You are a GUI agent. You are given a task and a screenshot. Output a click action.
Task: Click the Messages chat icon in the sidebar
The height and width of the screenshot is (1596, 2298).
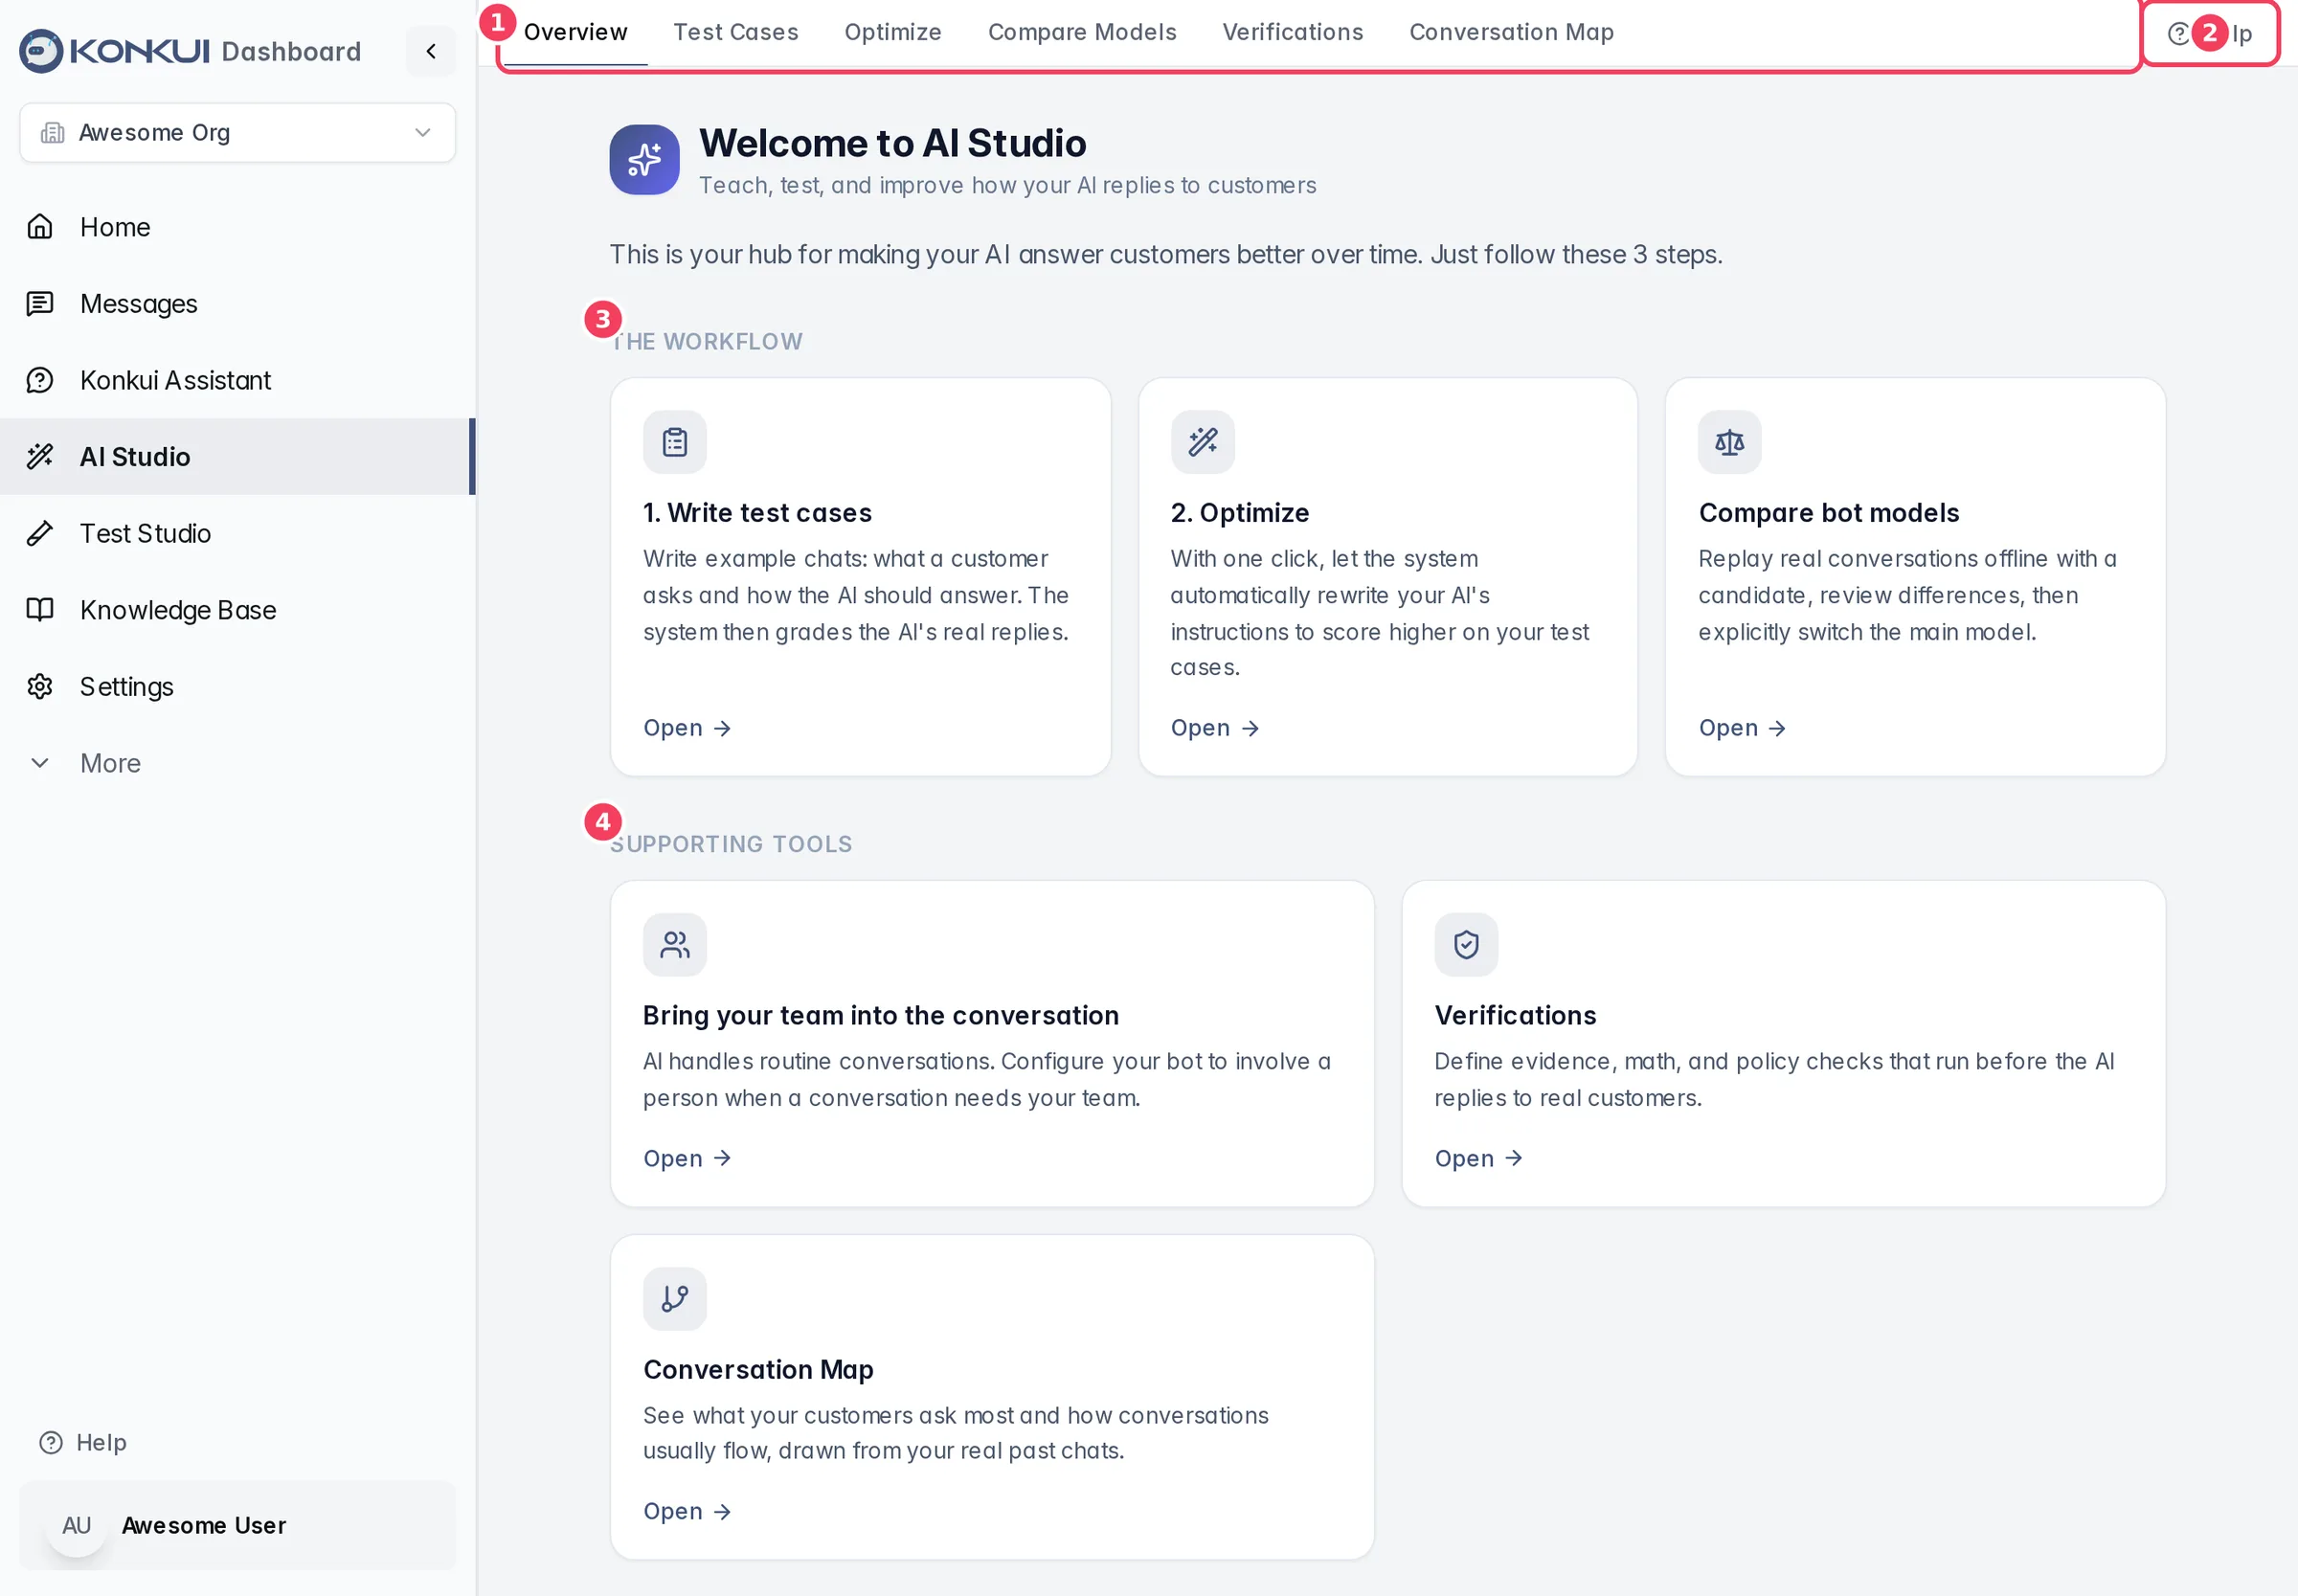[x=40, y=303]
